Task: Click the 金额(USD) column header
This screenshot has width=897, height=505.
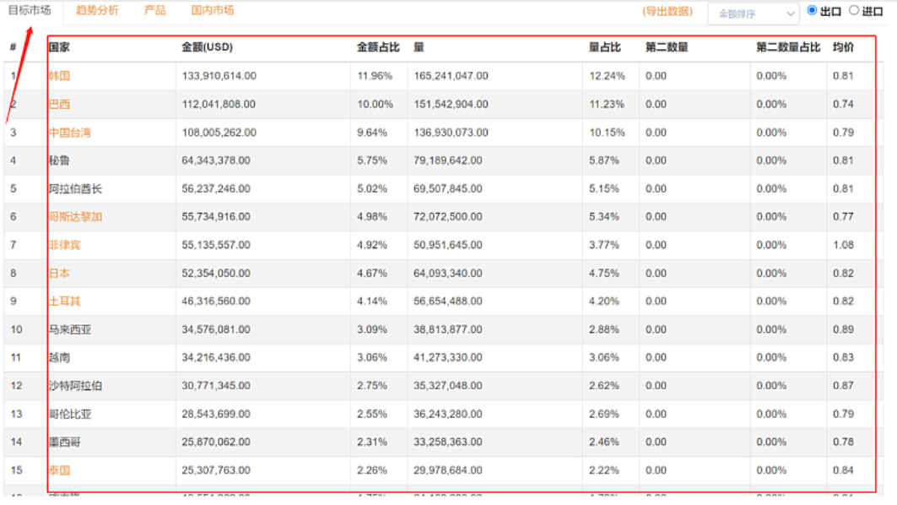Action: point(207,47)
